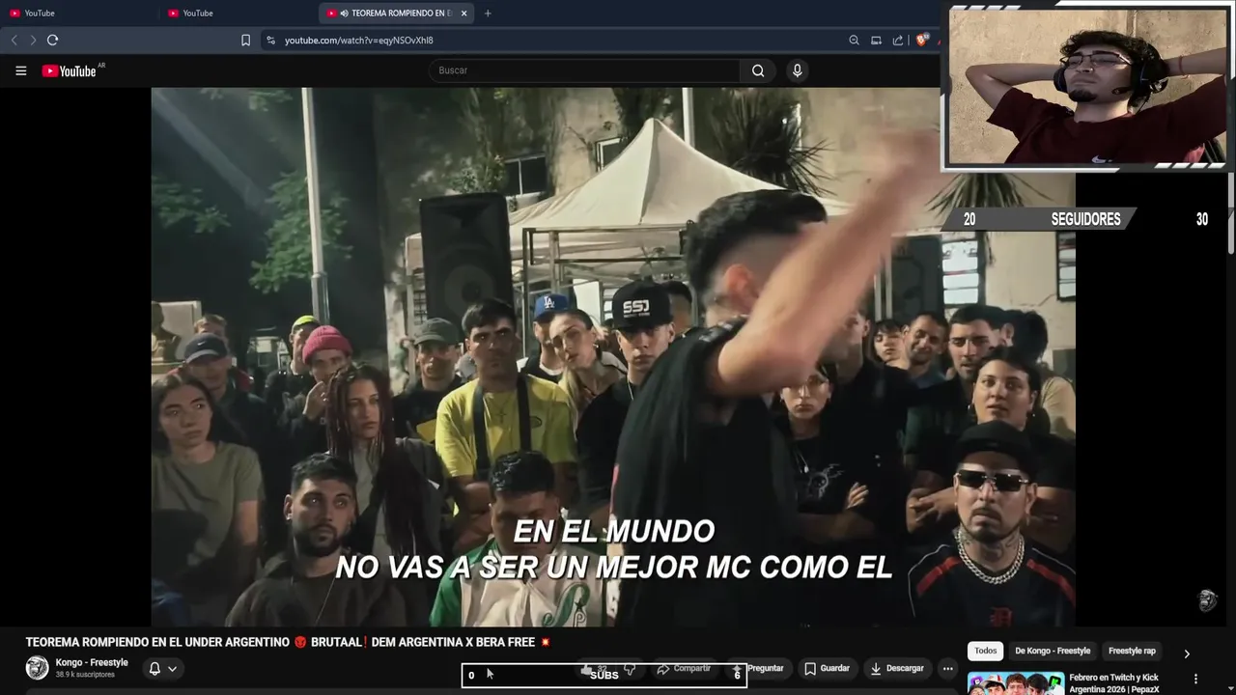This screenshot has width=1236, height=695.
Task: Mute the audio icon on active tab
Action: tap(345, 14)
